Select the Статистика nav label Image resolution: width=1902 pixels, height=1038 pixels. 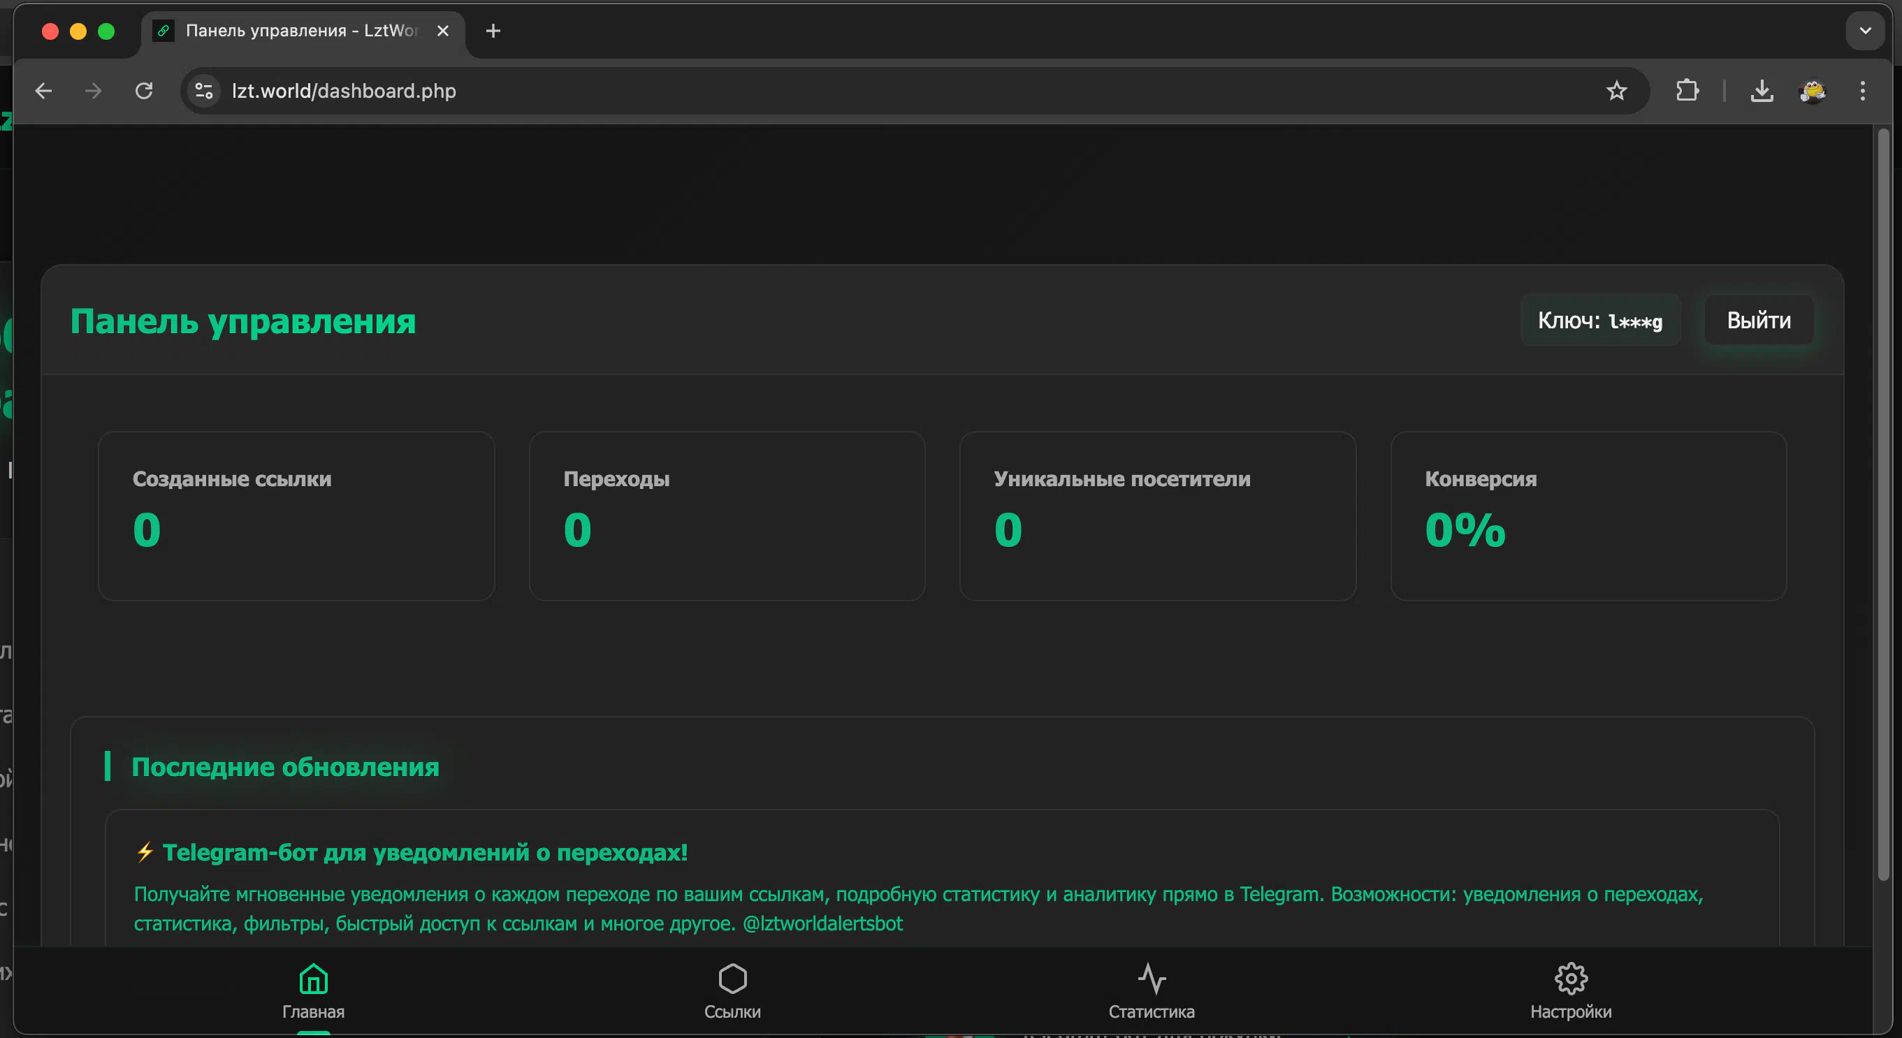[x=1151, y=1012]
